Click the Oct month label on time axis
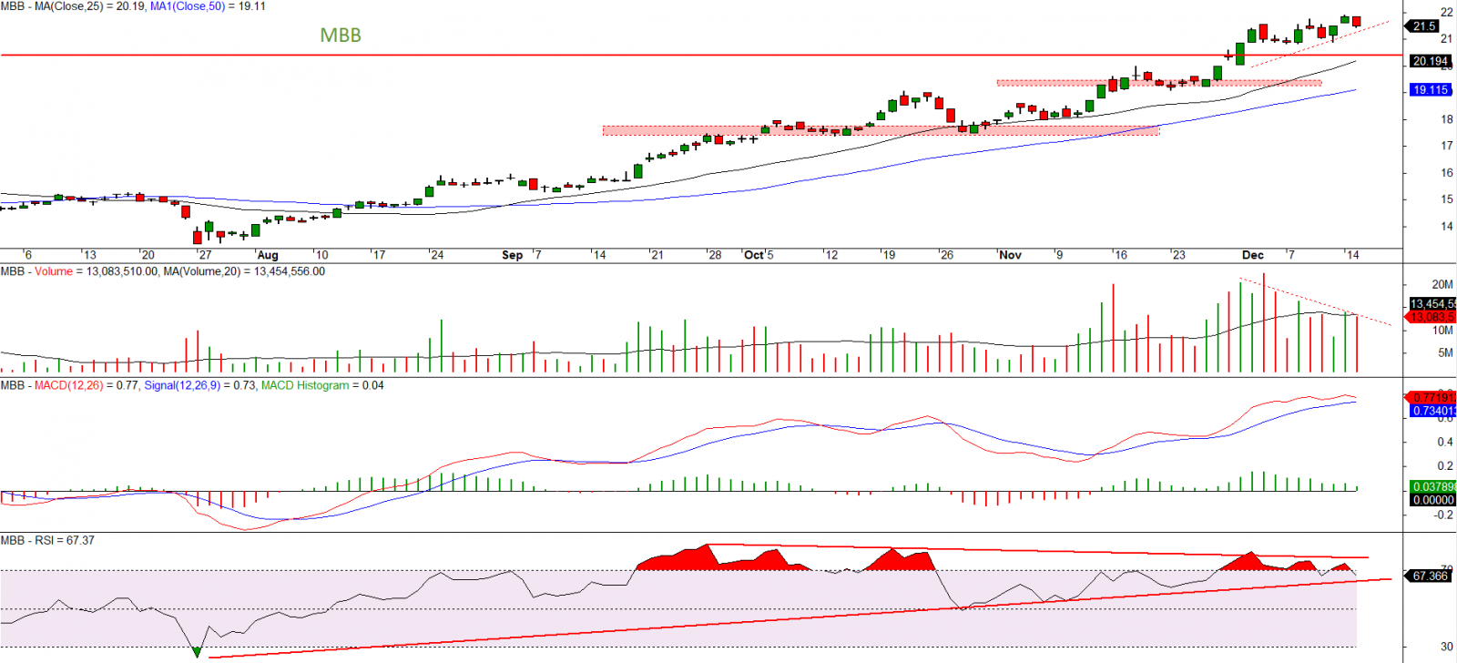Image resolution: width=1457 pixels, height=663 pixels. point(754,255)
